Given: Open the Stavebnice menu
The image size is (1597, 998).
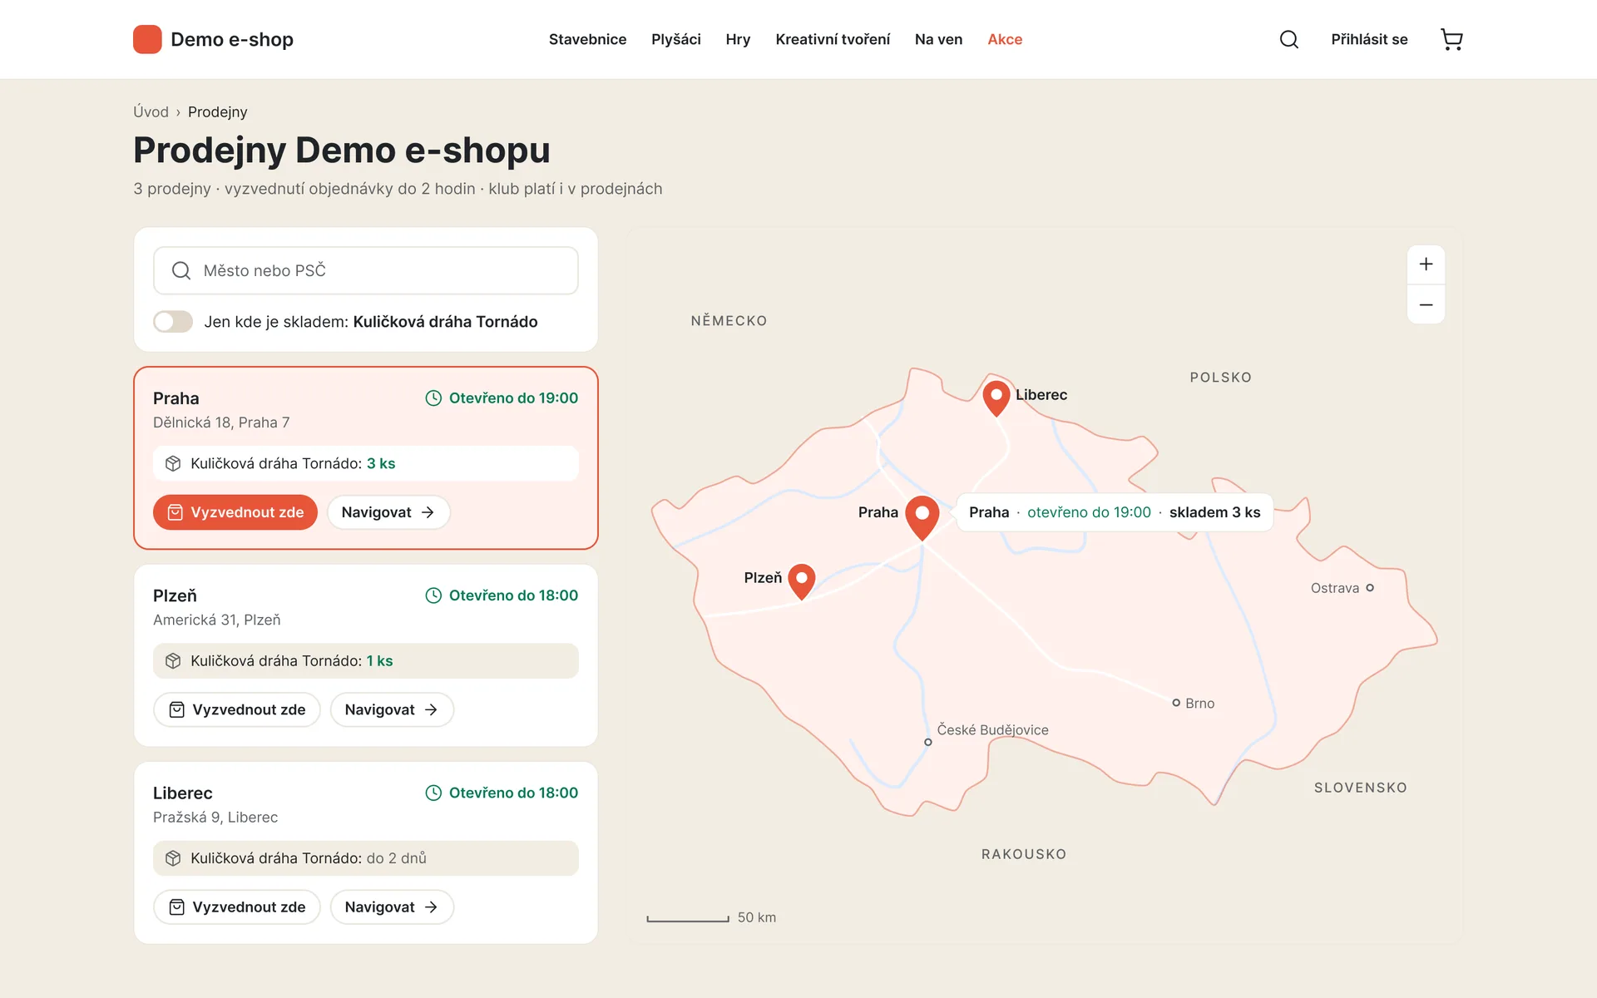Looking at the screenshot, I should pyautogui.click(x=587, y=39).
